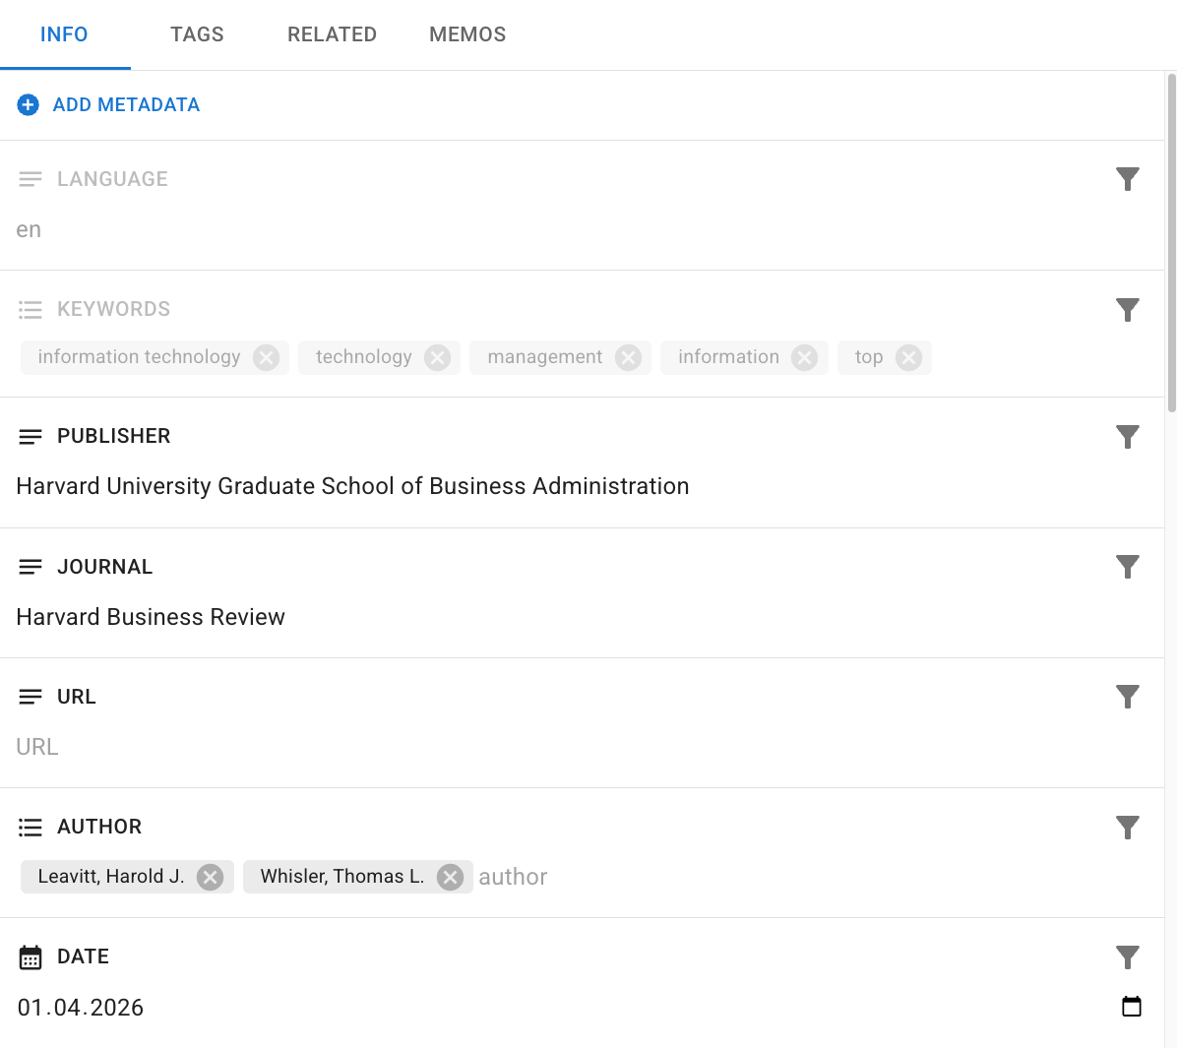
Task: Filter by the DATE field
Action: (1128, 957)
